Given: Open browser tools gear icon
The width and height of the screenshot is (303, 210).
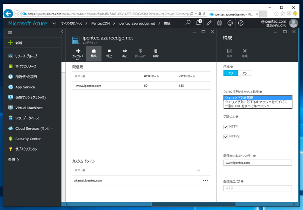Looking at the screenshot, I should pyautogui.click(x=289, y=14).
